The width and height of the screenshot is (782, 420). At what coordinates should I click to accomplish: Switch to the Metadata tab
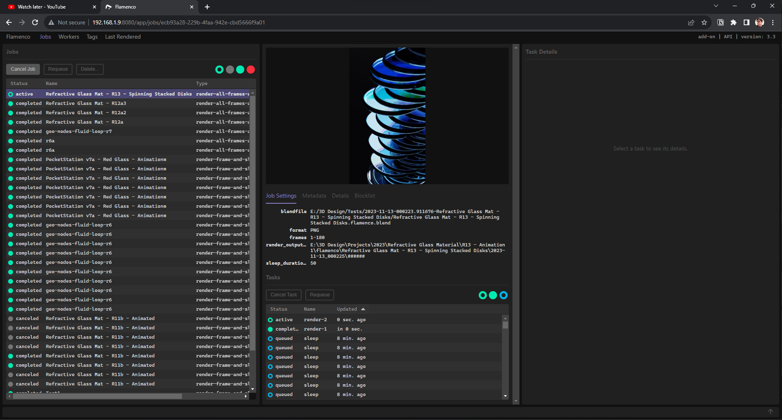(x=314, y=196)
